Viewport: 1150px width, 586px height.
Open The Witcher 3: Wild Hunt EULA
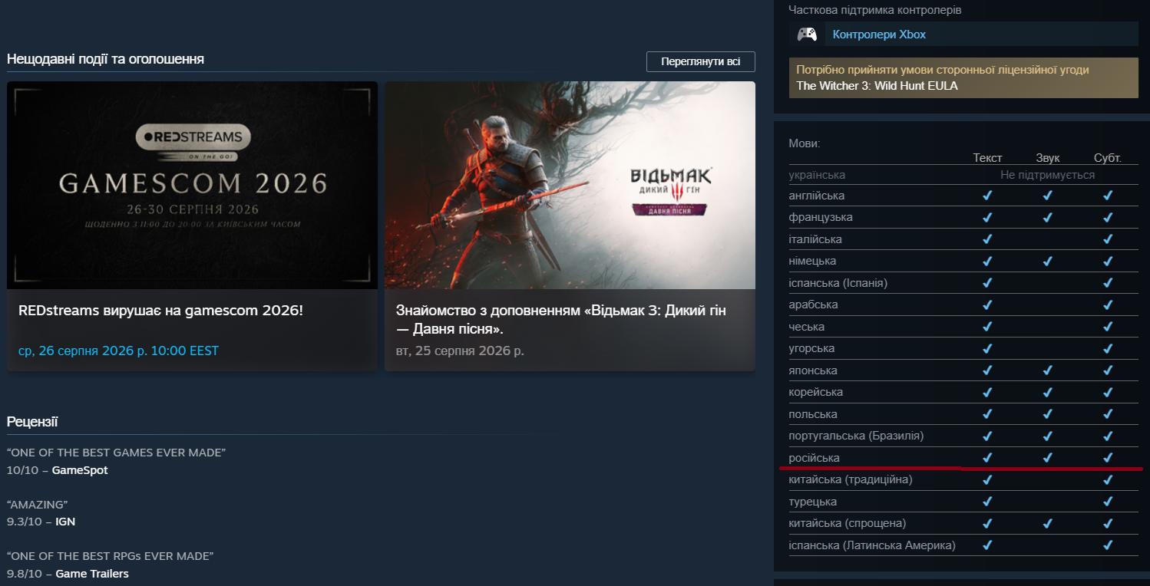click(877, 86)
